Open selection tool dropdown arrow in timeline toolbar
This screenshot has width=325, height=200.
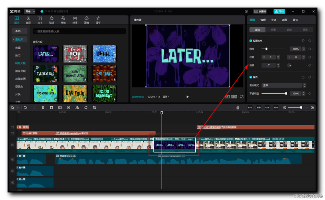click(18, 108)
